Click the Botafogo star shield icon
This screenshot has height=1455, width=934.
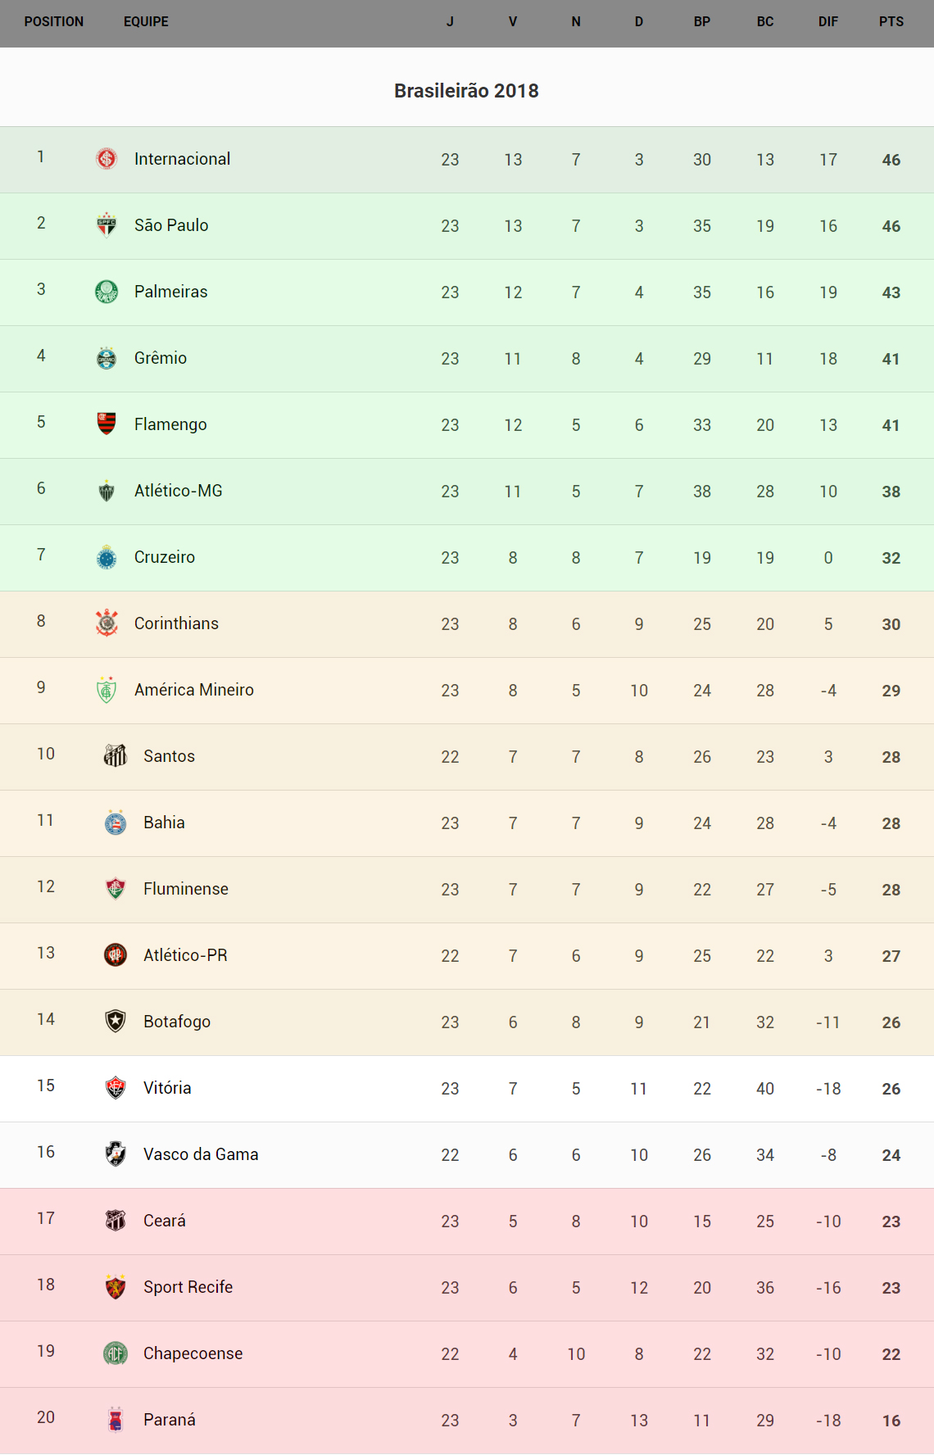coord(116,1021)
